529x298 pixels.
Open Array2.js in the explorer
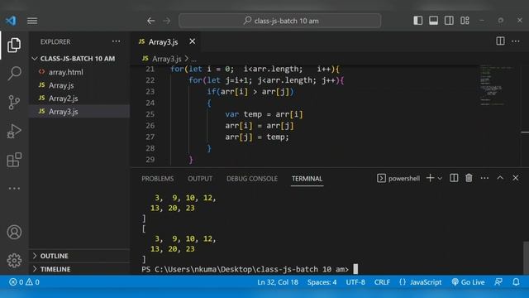coord(63,99)
